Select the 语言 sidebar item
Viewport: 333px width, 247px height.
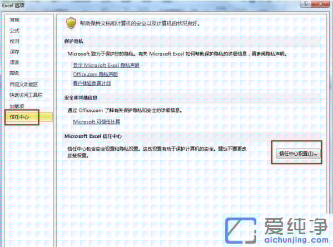[x=14, y=62]
